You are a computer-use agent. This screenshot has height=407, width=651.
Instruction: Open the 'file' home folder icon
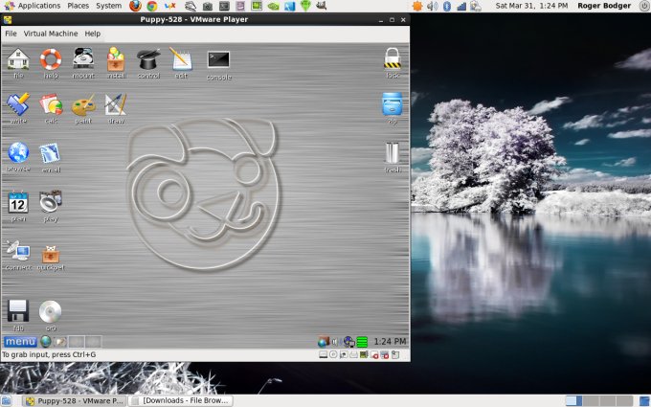(17, 60)
